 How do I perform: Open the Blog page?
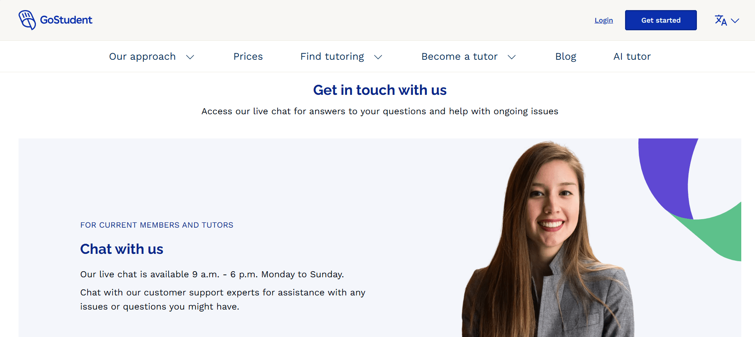click(566, 57)
